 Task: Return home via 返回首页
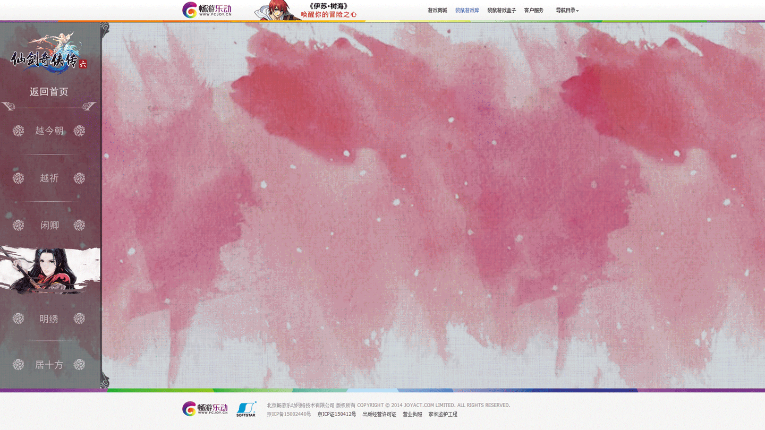[x=49, y=92]
